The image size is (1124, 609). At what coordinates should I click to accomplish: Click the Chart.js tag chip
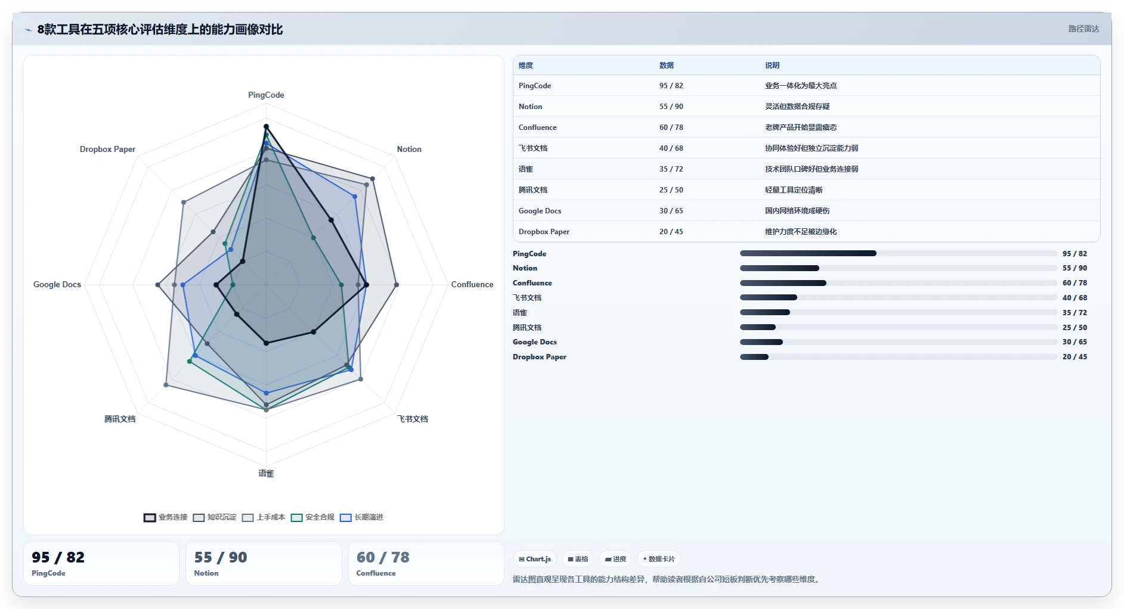[535, 559]
